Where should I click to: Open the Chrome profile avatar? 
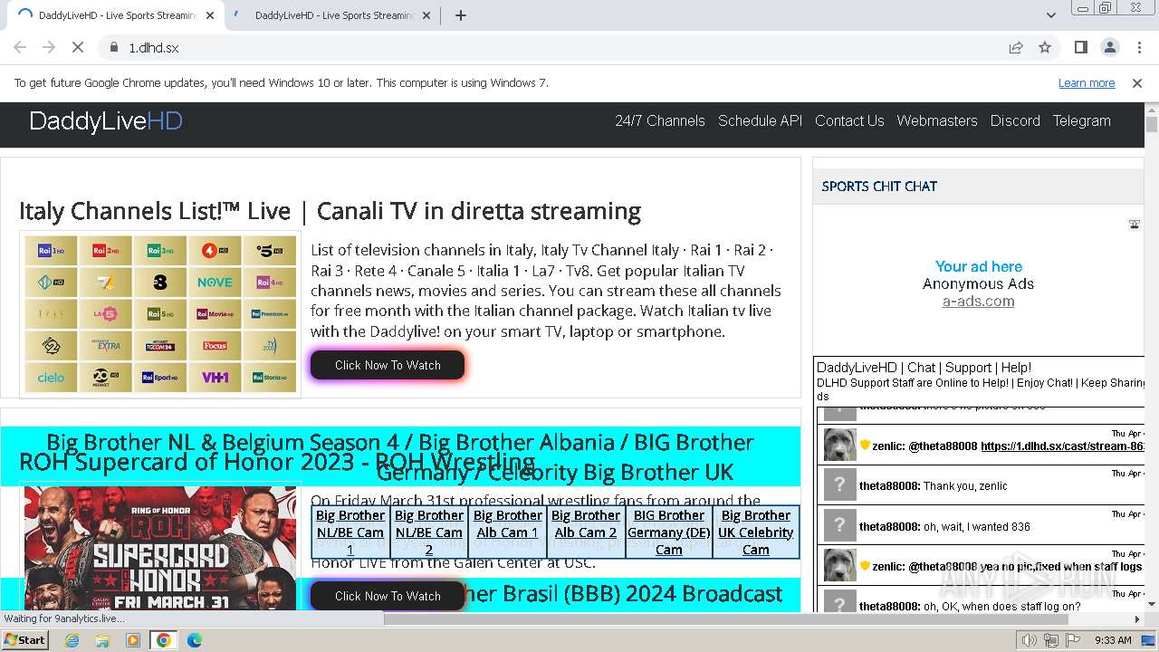[1109, 47]
